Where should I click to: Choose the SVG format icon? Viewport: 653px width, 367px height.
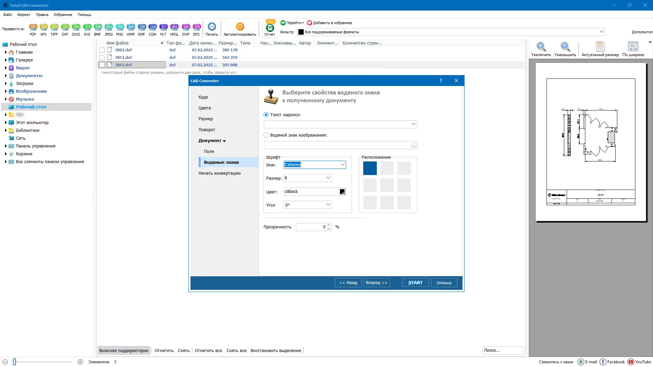(x=87, y=27)
